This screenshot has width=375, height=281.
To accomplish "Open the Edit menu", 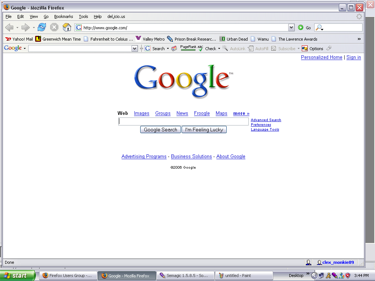I will coord(21,16).
